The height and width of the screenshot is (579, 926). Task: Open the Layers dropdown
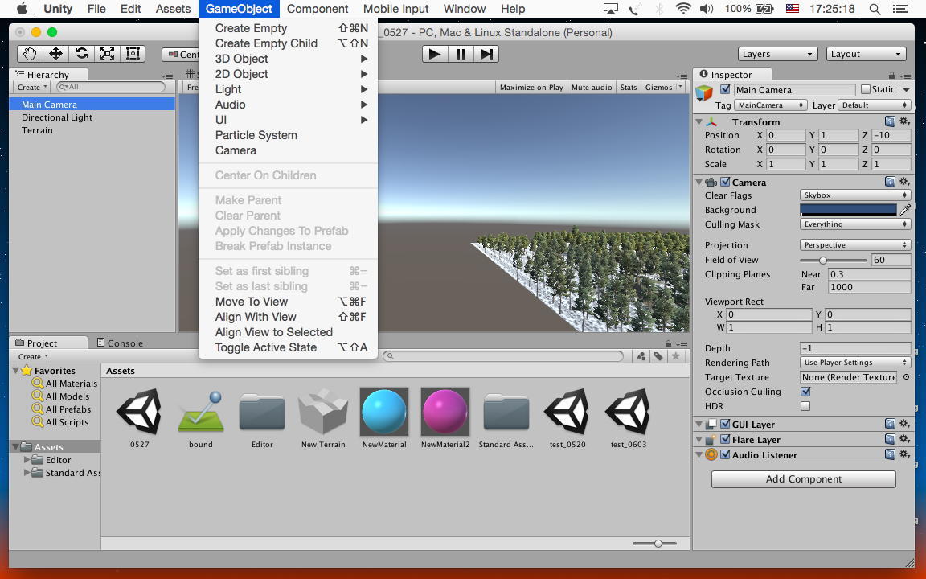coord(777,54)
